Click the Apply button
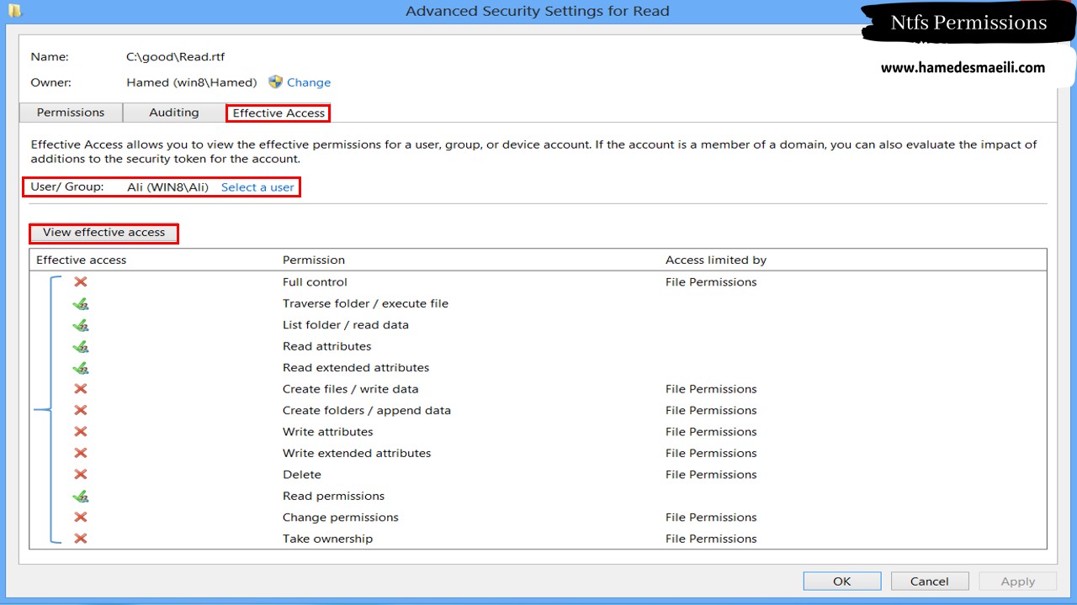Viewport: 1077px width, 605px height. pos(1018,581)
